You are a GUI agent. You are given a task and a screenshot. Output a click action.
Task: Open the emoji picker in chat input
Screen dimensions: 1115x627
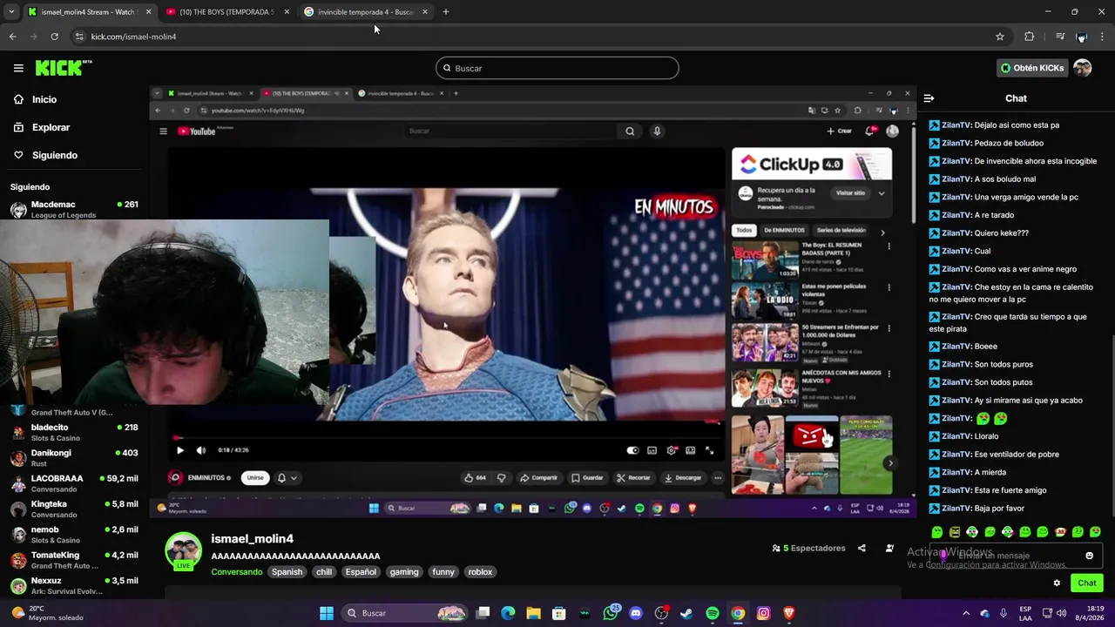click(1089, 556)
